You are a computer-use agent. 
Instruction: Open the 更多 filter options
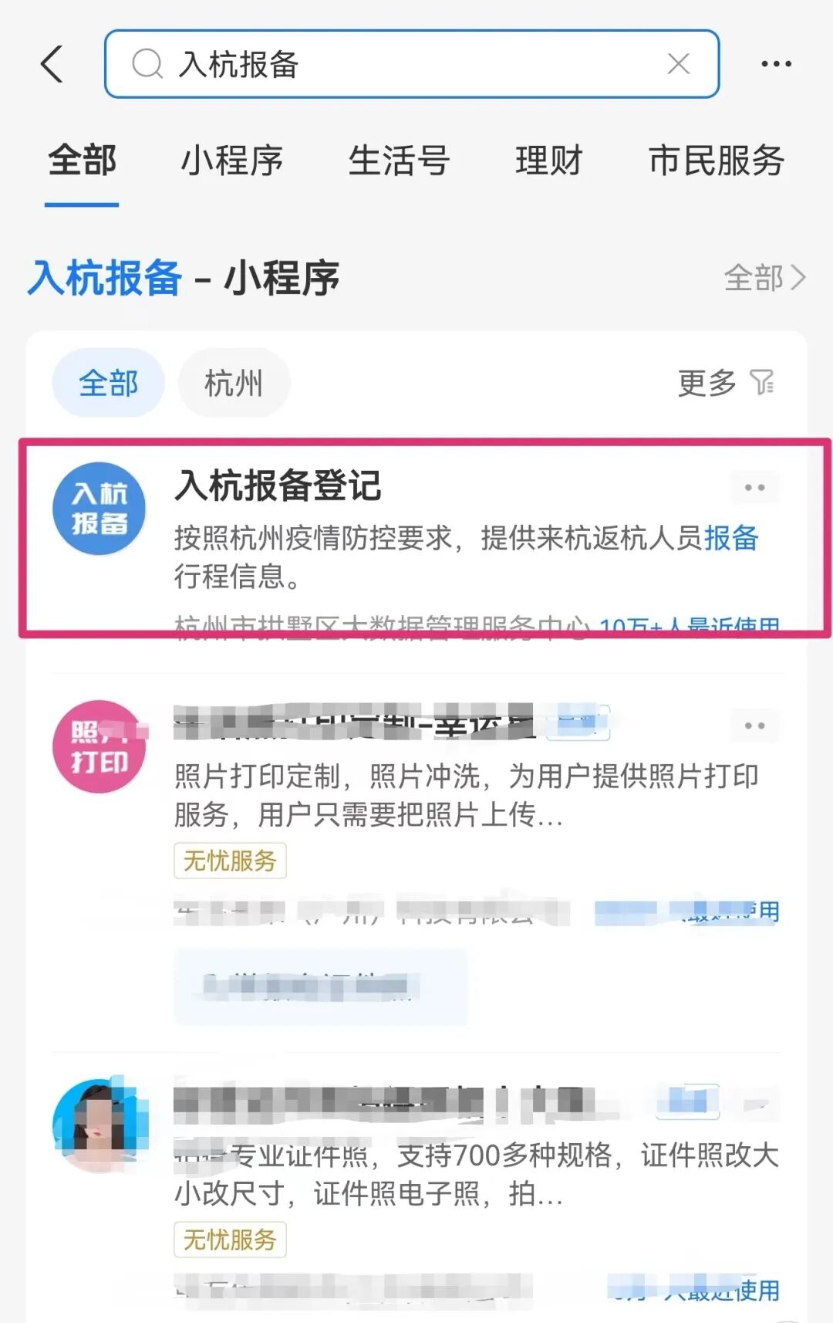pos(726,383)
